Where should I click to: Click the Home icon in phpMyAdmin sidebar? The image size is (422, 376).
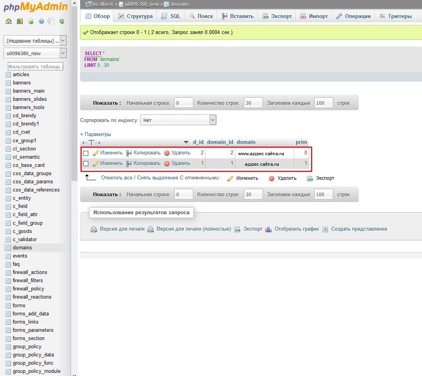click(9, 21)
